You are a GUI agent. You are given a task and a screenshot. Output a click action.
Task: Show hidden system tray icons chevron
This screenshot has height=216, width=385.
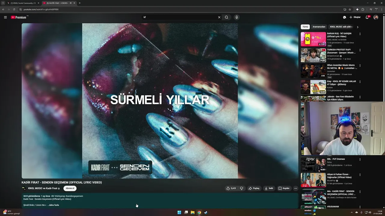352,212
